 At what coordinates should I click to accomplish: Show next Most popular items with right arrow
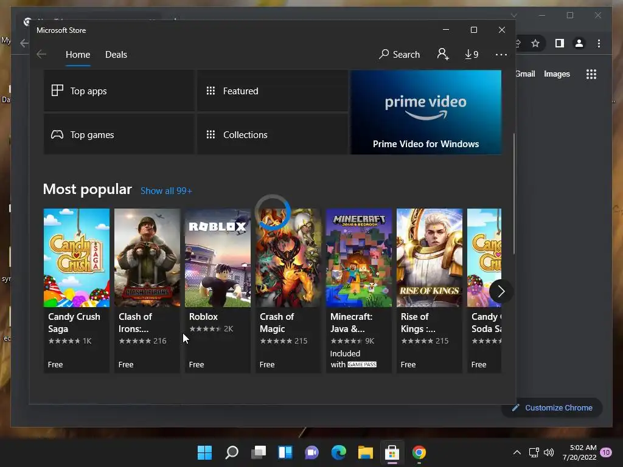pos(501,291)
